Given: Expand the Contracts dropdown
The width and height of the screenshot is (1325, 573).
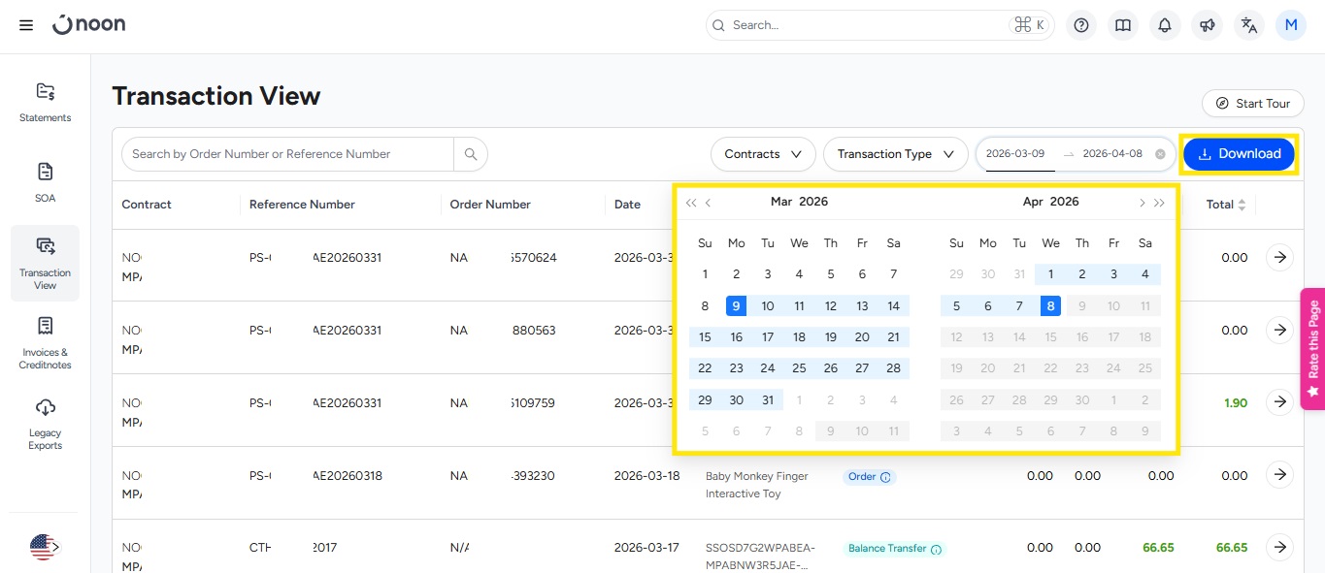Looking at the screenshot, I should 763,154.
